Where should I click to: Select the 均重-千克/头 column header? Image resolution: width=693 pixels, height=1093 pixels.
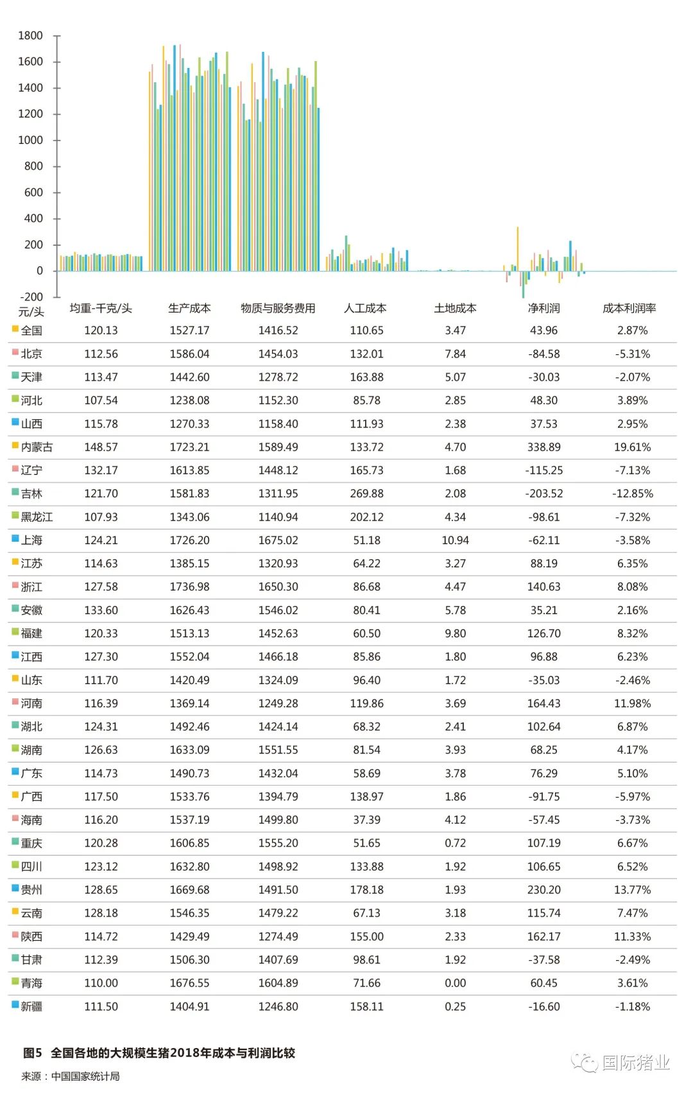101,308
